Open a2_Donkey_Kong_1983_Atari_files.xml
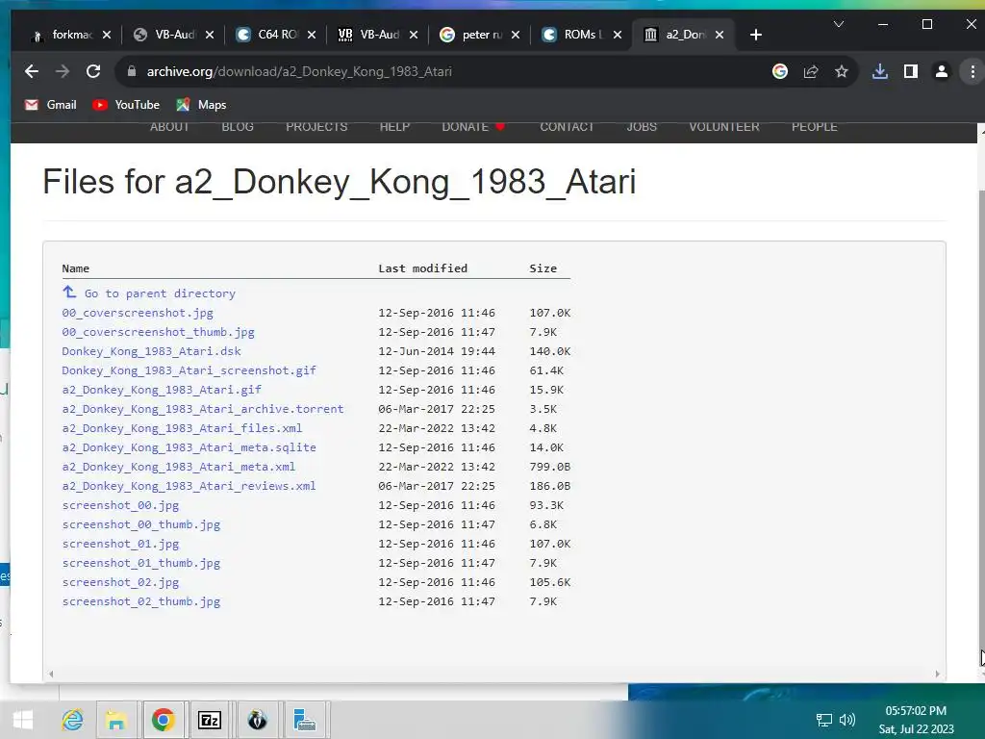This screenshot has height=739, width=985. point(182,428)
